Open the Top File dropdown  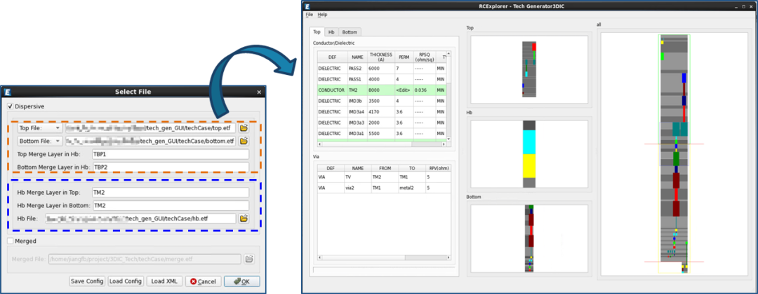pyautogui.click(x=39, y=128)
